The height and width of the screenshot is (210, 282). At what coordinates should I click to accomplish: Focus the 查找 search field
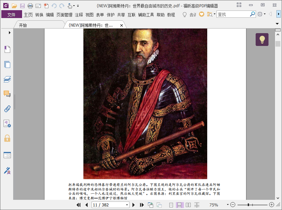233,14
